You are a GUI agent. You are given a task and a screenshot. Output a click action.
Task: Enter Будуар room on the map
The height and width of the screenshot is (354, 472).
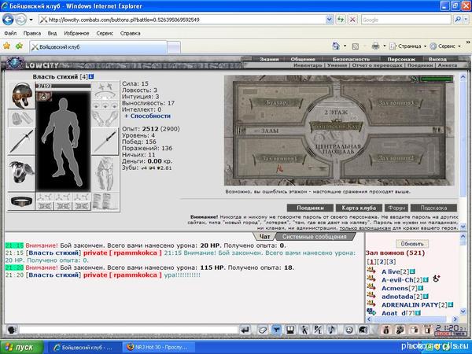276,102
